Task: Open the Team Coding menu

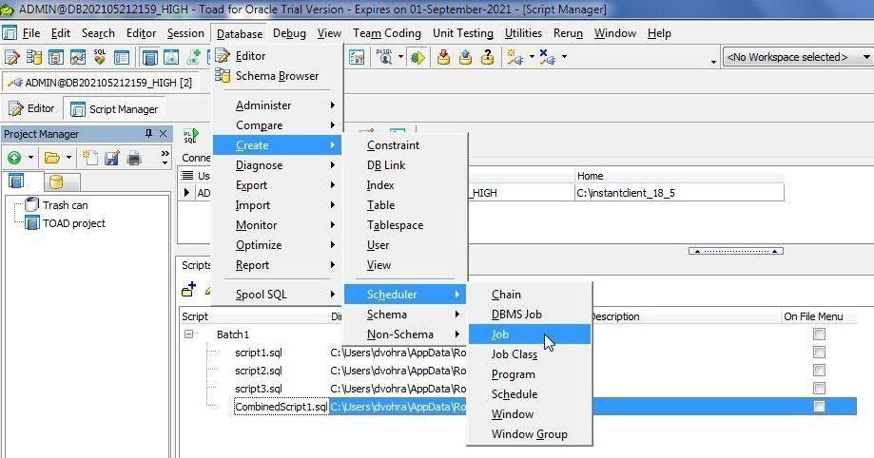Action: 386,33
